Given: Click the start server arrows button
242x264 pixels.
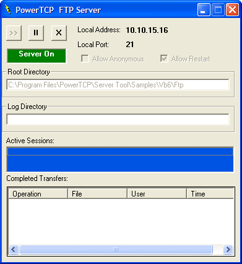Looking at the screenshot, I should 14,33.
